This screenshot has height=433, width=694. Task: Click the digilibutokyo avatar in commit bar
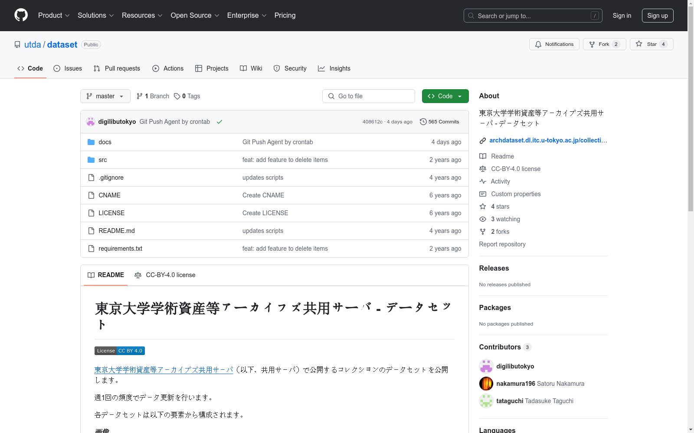point(91,122)
